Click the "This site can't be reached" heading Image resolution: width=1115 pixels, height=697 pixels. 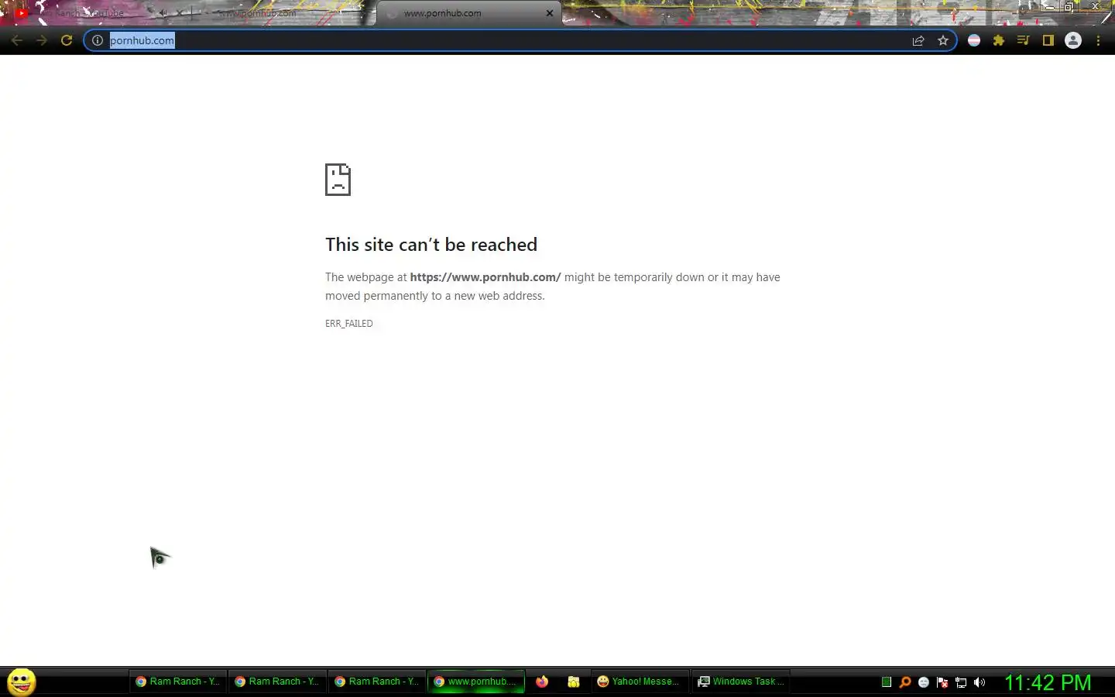[x=431, y=245]
